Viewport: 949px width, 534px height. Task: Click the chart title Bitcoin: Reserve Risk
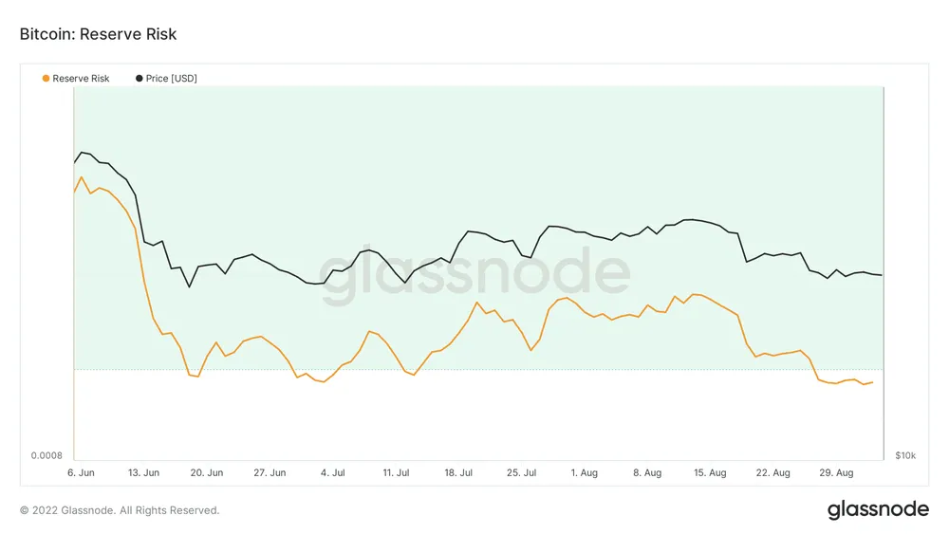[98, 34]
